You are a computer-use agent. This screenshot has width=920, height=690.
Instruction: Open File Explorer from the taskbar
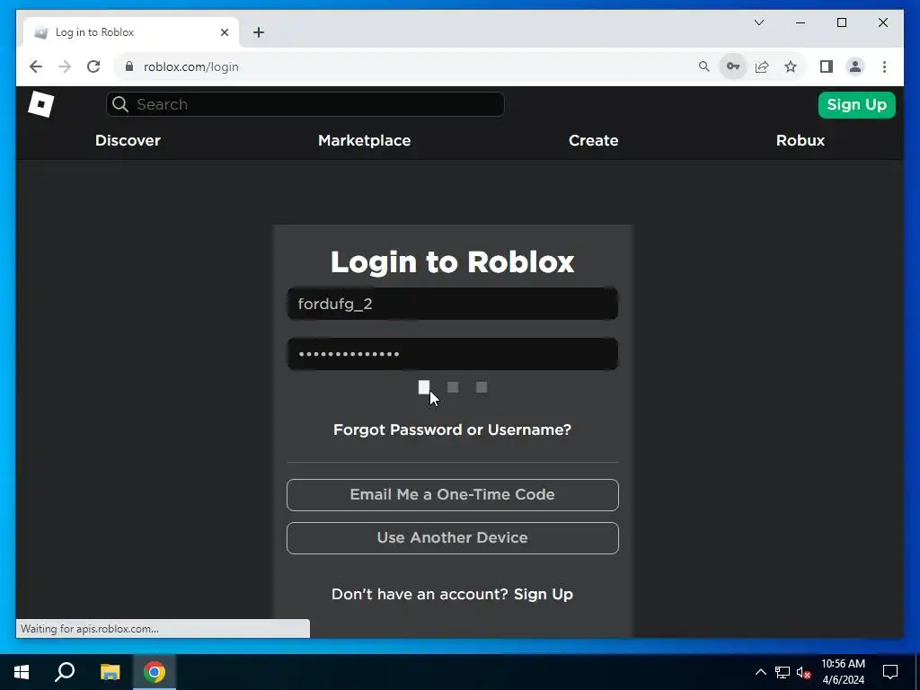(110, 672)
